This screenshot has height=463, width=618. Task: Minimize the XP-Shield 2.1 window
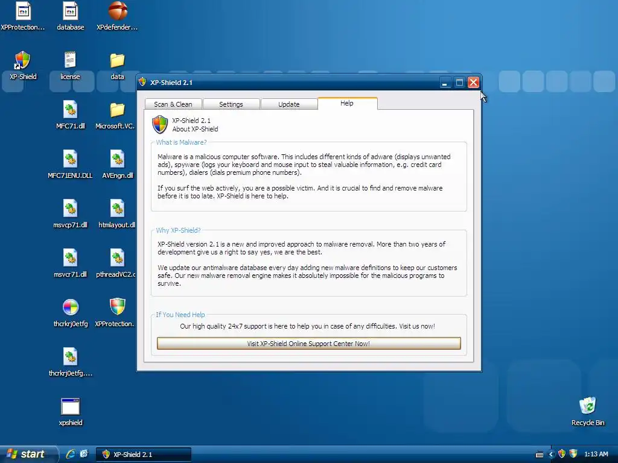coord(445,82)
